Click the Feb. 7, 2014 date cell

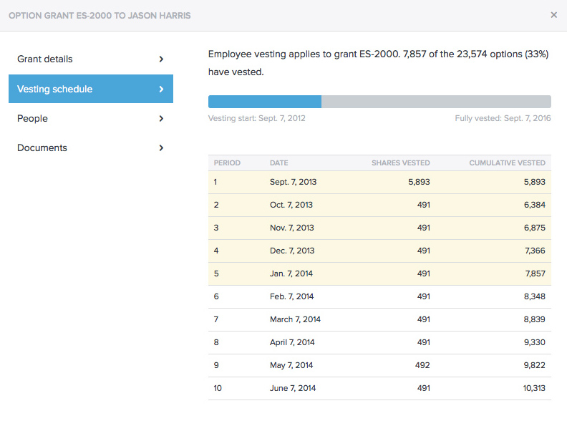tap(291, 296)
